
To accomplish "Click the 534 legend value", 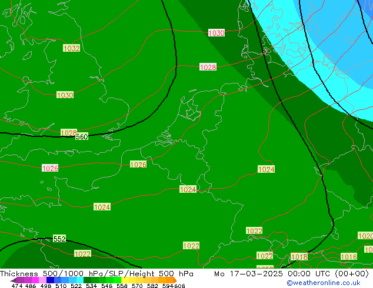I will [92, 286].
